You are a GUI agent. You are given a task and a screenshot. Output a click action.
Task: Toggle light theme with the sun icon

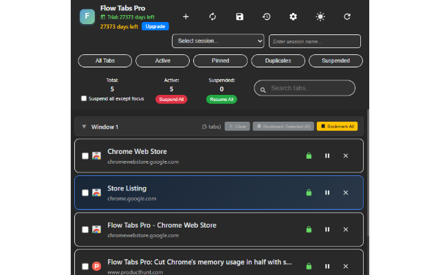pyautogui.click(x=320, y=16)
